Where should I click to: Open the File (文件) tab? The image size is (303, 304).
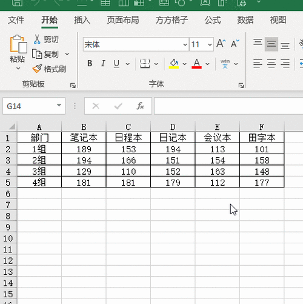tap(16, 20)
